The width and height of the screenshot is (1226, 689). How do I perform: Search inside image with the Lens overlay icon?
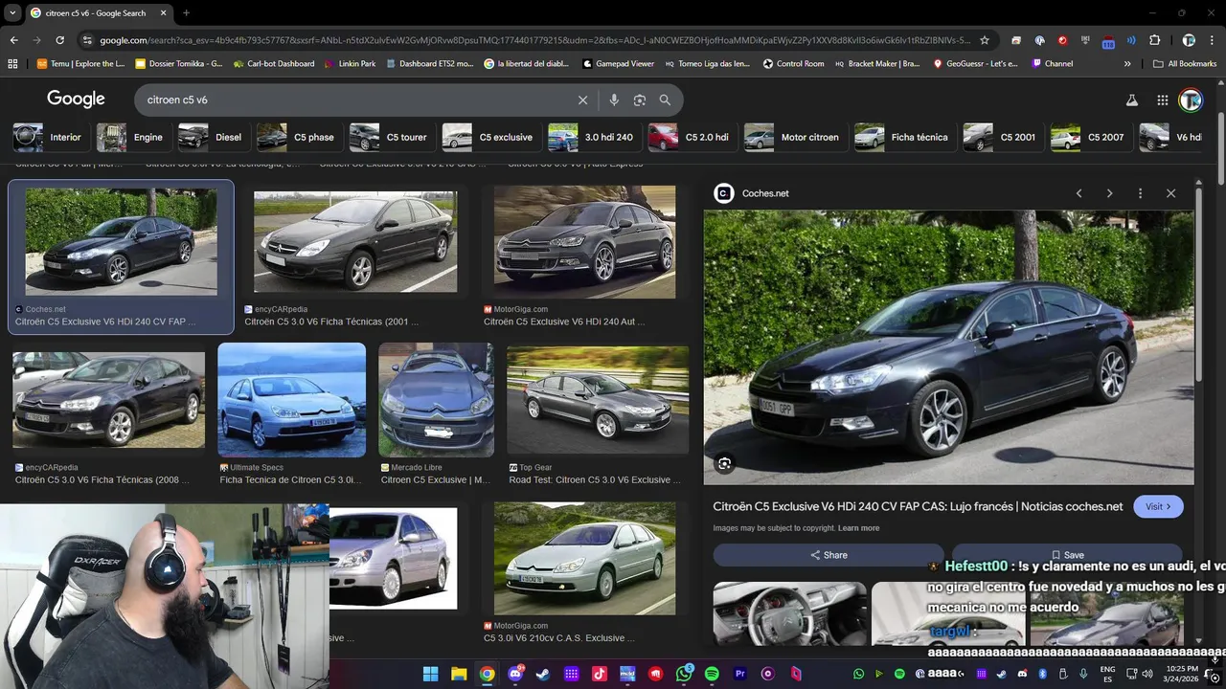pyautogui.click(x=725, y=464)
